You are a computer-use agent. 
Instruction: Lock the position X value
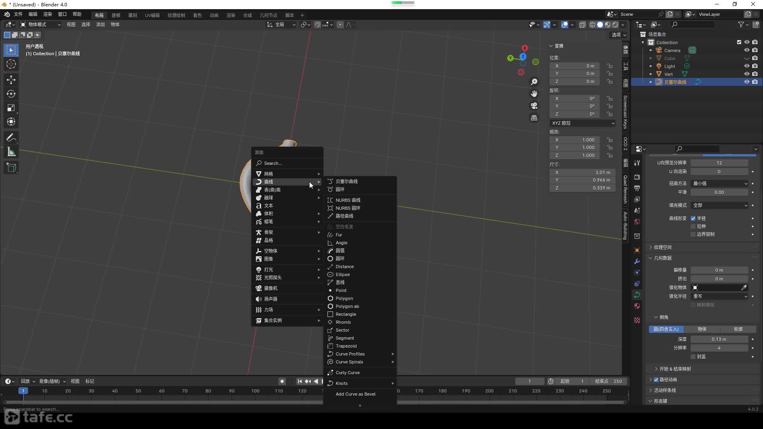(x=610, y=66)
